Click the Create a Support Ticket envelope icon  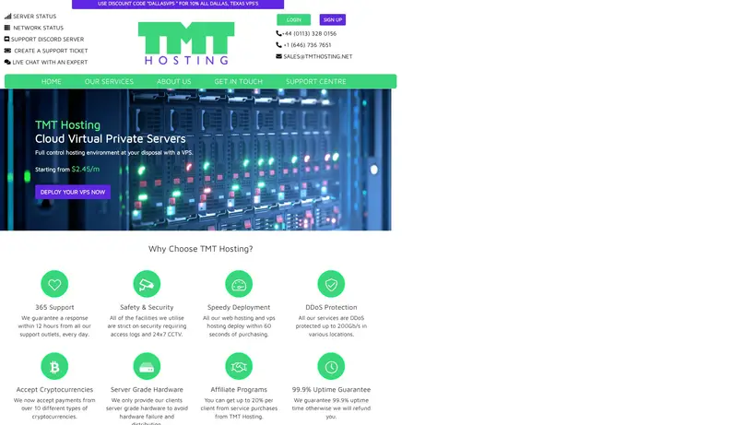pyautogui.click(x=7, y=51)
